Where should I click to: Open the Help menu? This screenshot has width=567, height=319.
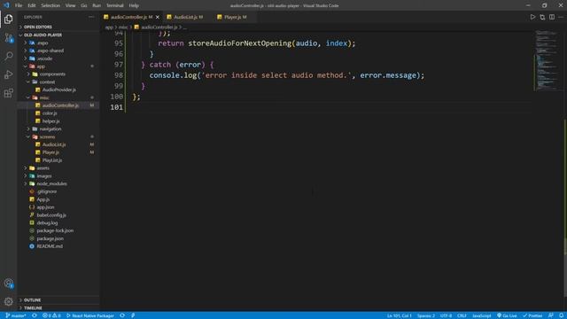coord(134,5)
